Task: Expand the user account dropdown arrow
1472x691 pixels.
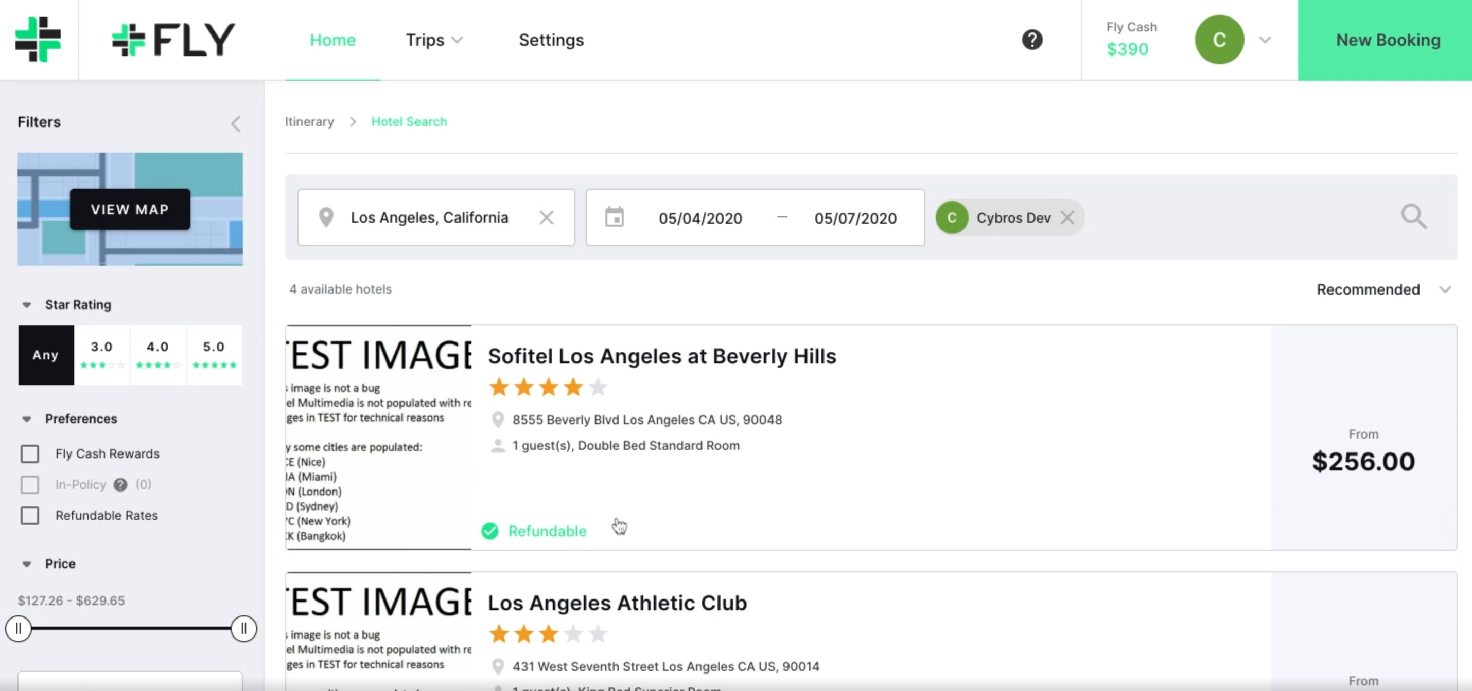Action: tap(1265, 40)
